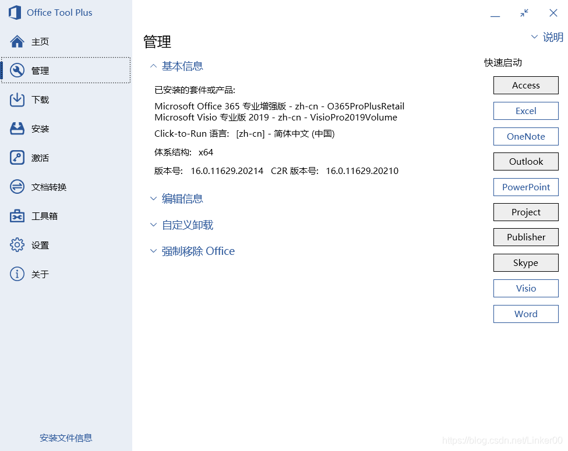Click the settings gear icon

click(x=17, y=245)
